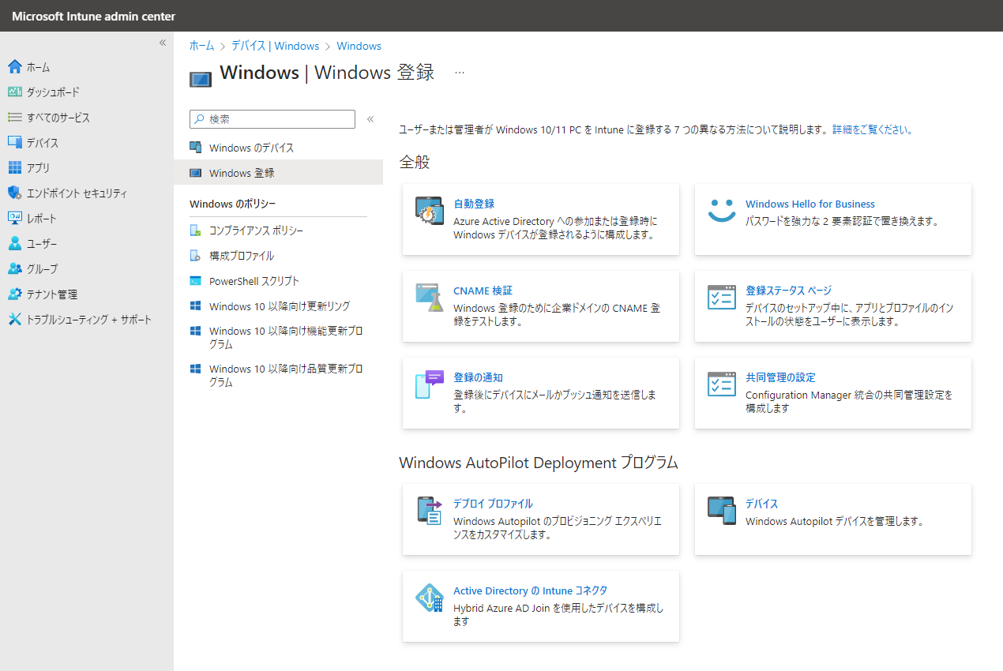Open the 登録ステータス ページ link
The image size is (1003, 671).
point(788,291)
